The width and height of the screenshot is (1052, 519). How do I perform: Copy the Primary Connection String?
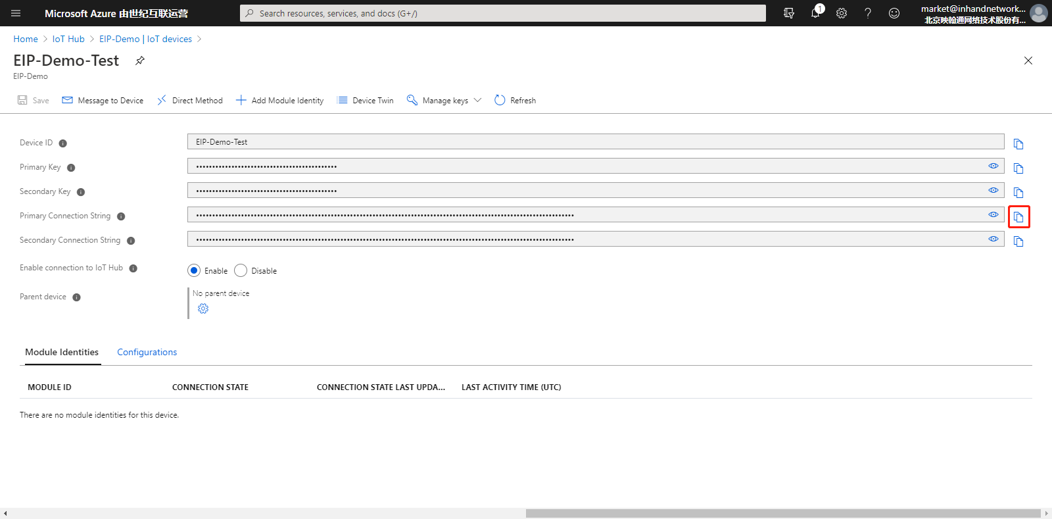click(x=1018, y=217)
